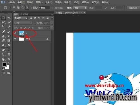Select the Crop tool
Image resolution: width=140 pixels, height=105 pixels.
[x=3, y=27]
